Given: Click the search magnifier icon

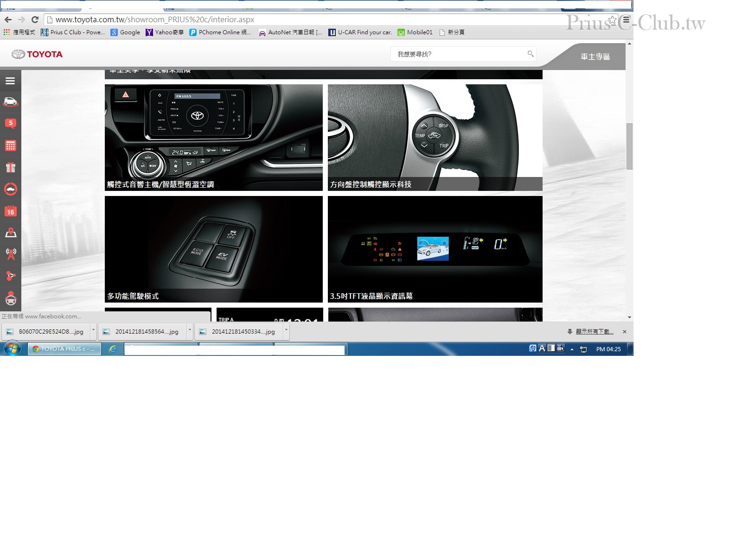Looking at the screenshot, I should [531, 54].
